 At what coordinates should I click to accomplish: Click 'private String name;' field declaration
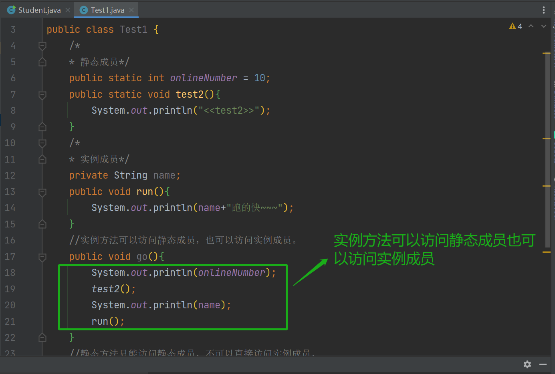tap(125, 175)
